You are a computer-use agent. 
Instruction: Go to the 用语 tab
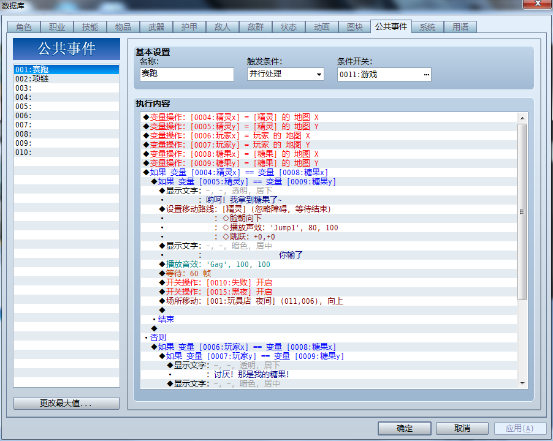click(460, 27)
